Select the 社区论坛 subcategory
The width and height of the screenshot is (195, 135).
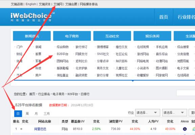tap(122, 54)
